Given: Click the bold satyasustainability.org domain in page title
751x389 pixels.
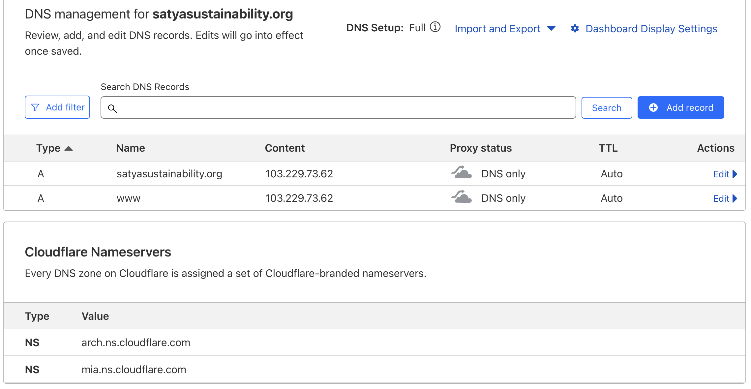Looking at the screenshot, I should [x=223, y=14].
